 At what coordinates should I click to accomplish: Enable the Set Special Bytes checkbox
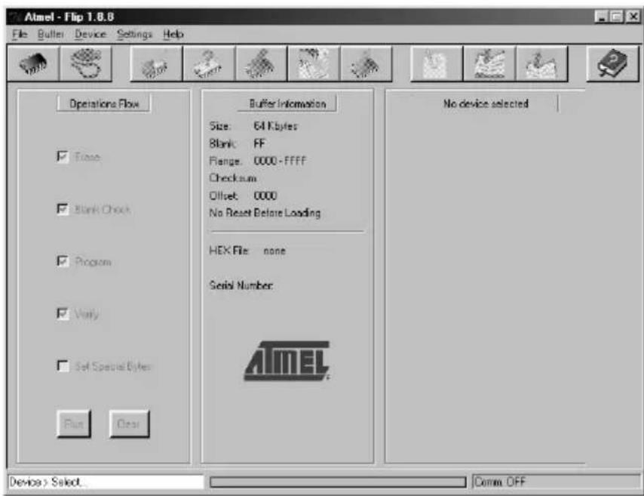63,365
